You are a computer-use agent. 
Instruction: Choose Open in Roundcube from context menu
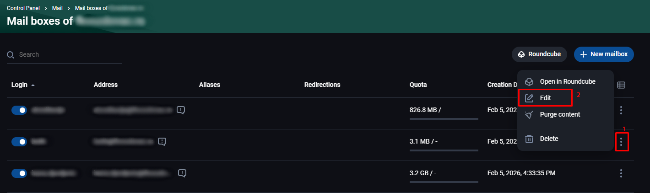point(567,81)
